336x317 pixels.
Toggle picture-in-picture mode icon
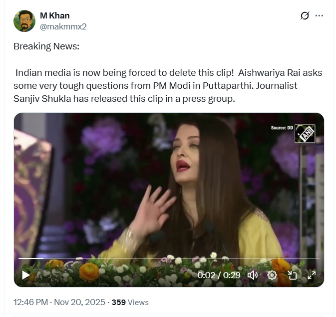pos(292,275)
